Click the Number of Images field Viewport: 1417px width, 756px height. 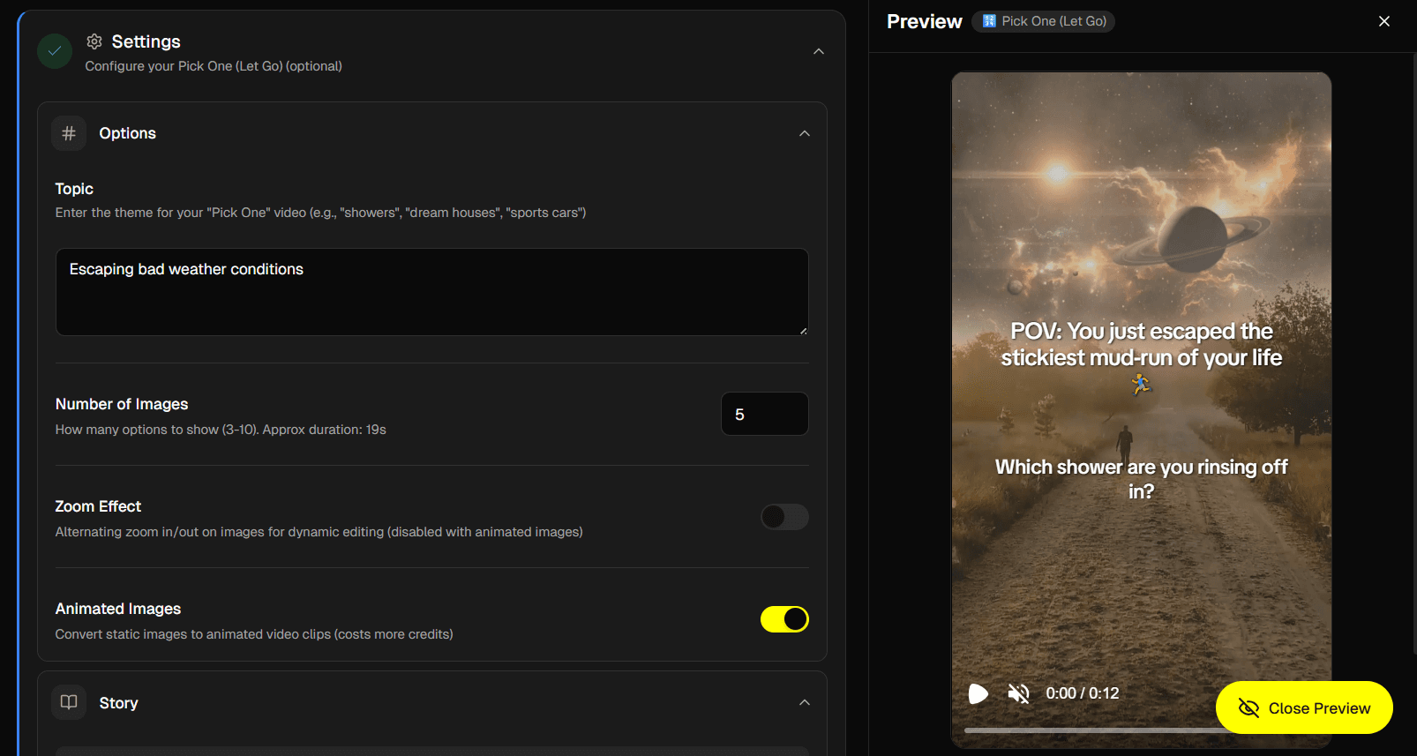(x=765, y=414)
